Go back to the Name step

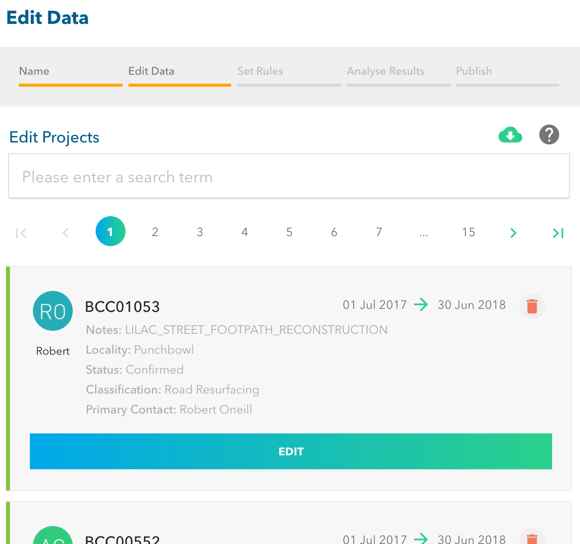point(34,71)
